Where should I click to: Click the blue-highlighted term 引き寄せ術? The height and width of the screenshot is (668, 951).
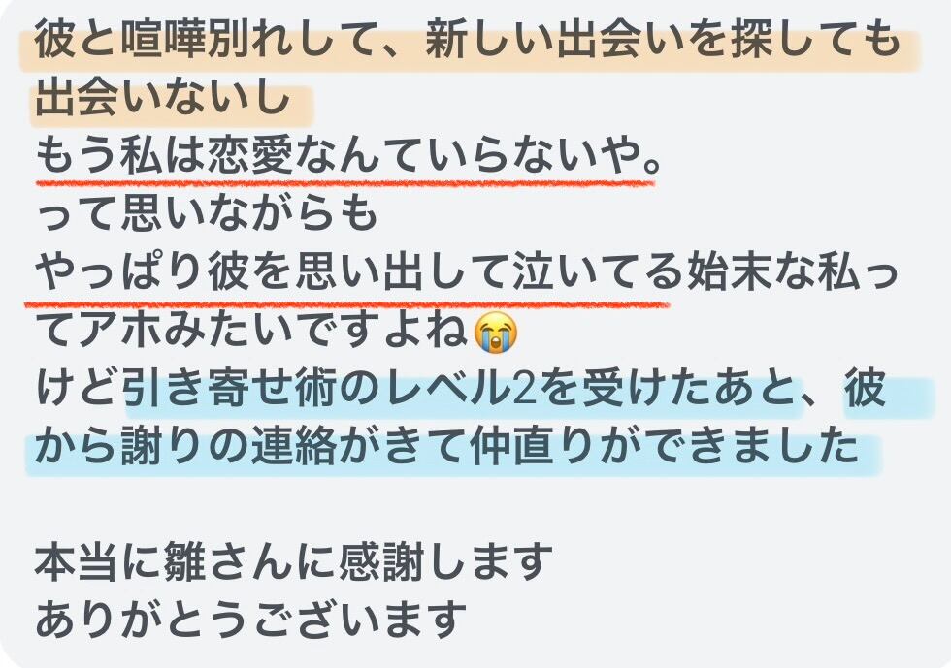tap(229, 389)
